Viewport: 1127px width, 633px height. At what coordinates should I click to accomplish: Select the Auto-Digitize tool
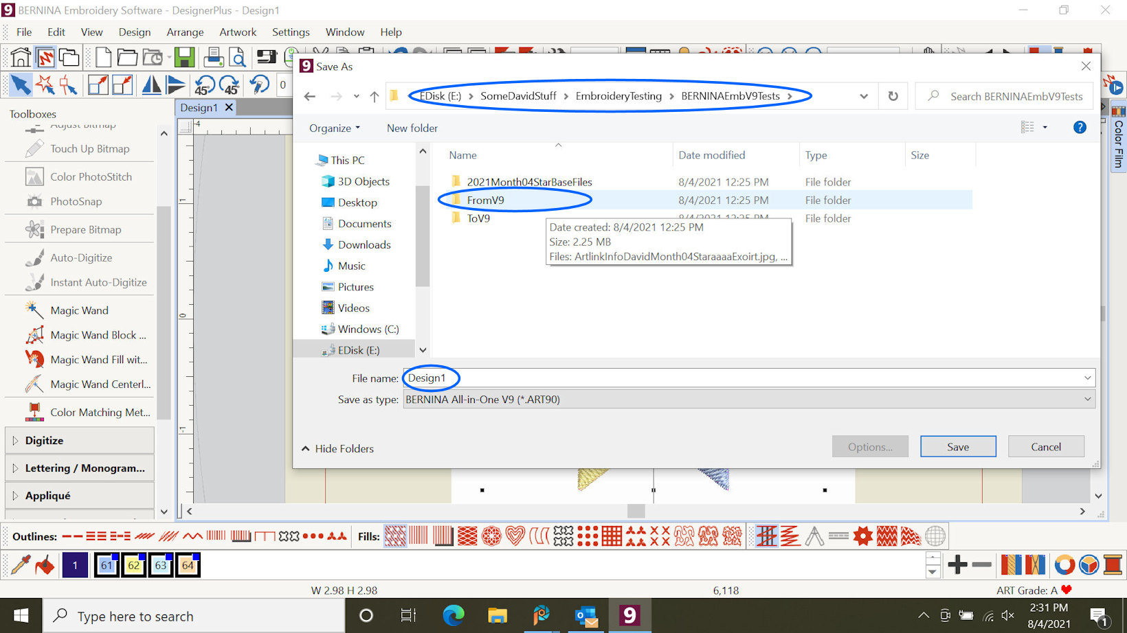(x=81, y=257)
